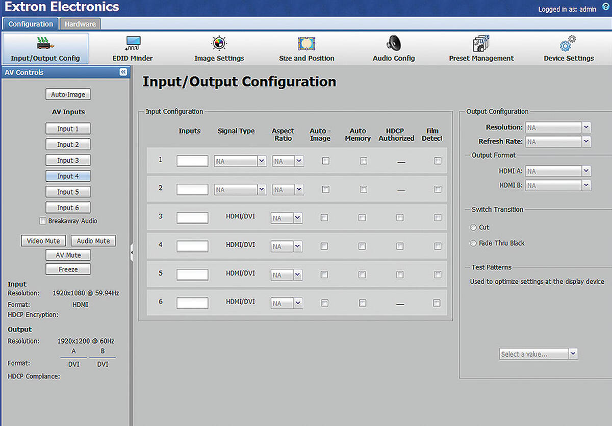Viewport: 612px width, 426px height.
Task: Open the output Resolution dropdown
Action: 558,128
